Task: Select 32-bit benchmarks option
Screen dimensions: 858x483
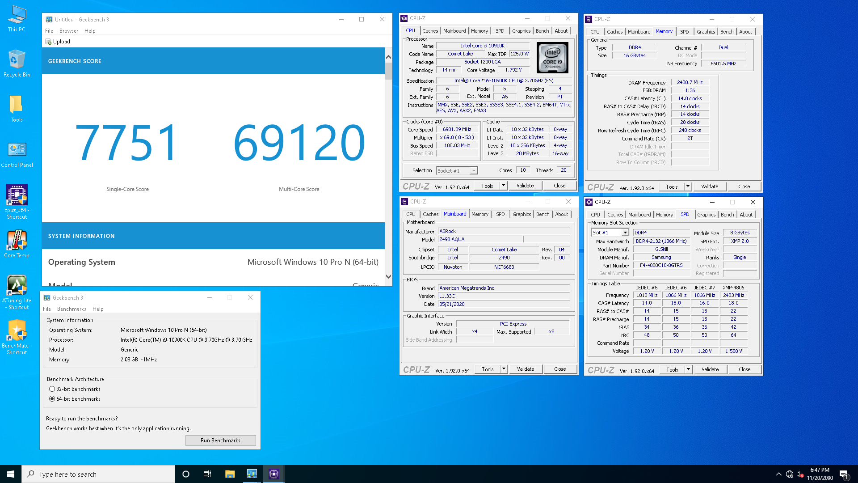Action: click(x=52, y=389)
